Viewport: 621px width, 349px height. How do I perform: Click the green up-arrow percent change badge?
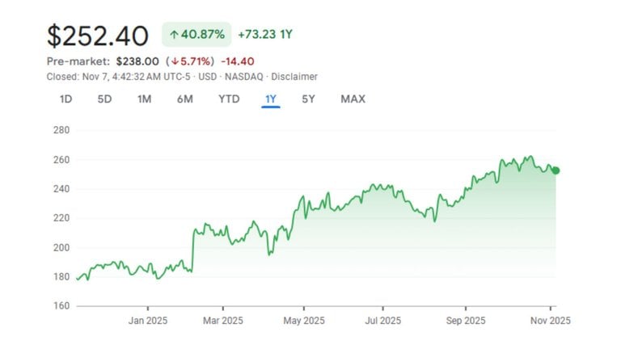pyautogui.click(x=196, y=35)
